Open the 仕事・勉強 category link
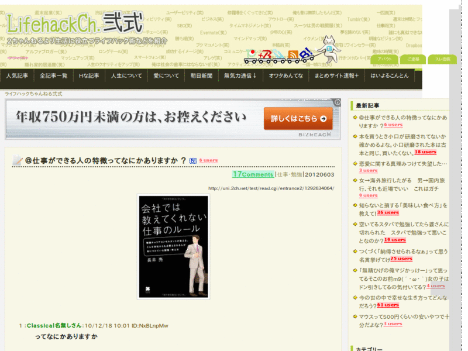The image size is (468, 351). click(290, 174)
